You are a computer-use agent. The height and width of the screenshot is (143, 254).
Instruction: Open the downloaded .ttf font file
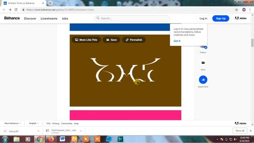(x=14, y=131)
